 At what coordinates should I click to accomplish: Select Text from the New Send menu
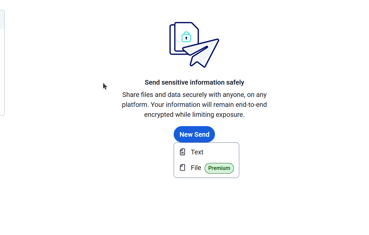(197, 152)
